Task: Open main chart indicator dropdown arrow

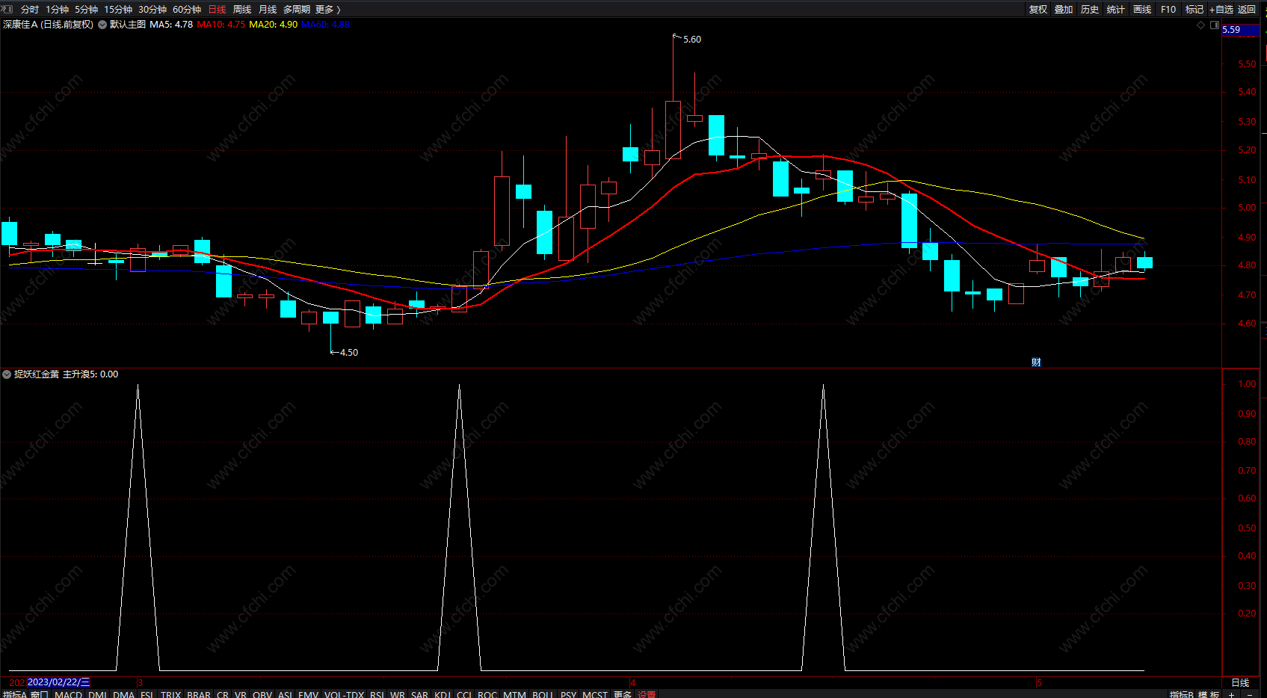Action: (x=102, y=25)
